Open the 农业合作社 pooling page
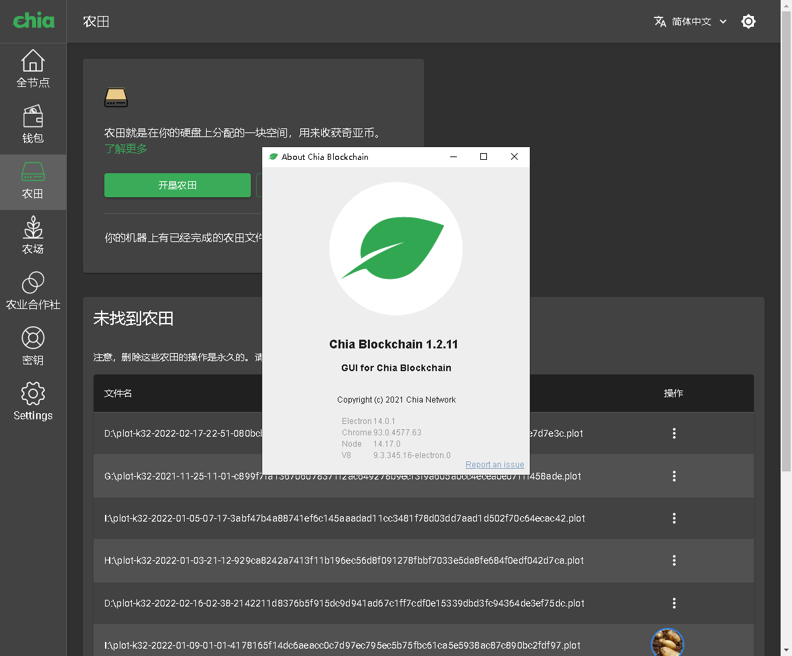The image size is (792, 656). pos(33,292)
